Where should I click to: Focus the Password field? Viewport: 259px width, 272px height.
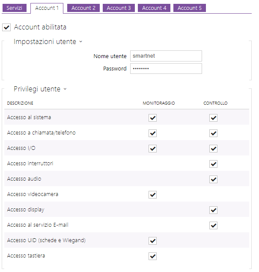tap(166, 69)
